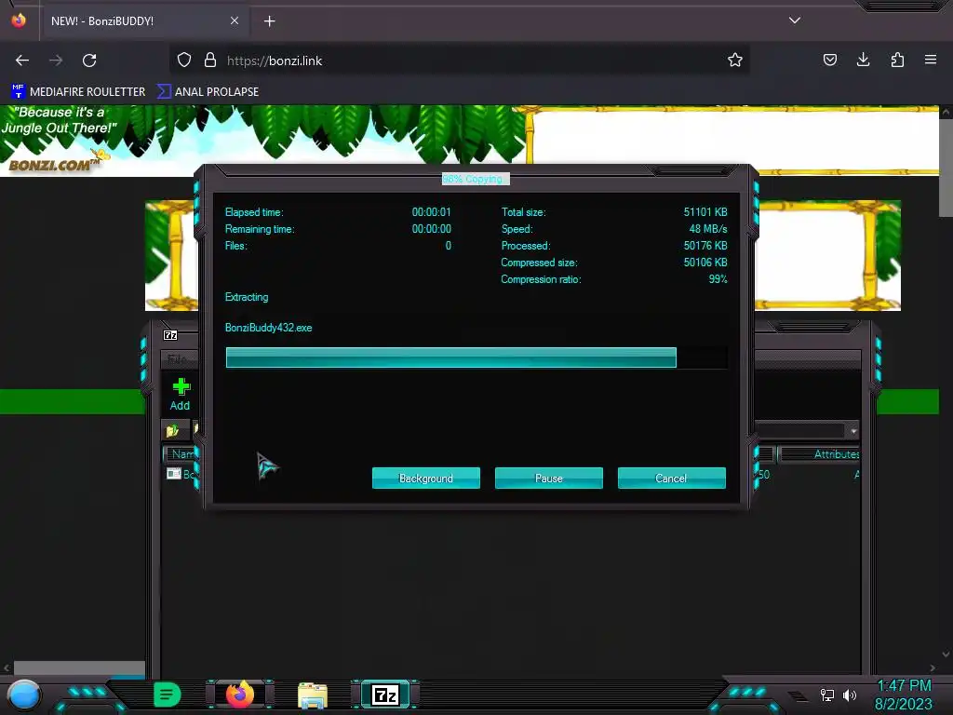Viewport: 953px width, 715px height.
Task: Click the folder up icon in 7-Zip
Action: click(x=172, y=430)
